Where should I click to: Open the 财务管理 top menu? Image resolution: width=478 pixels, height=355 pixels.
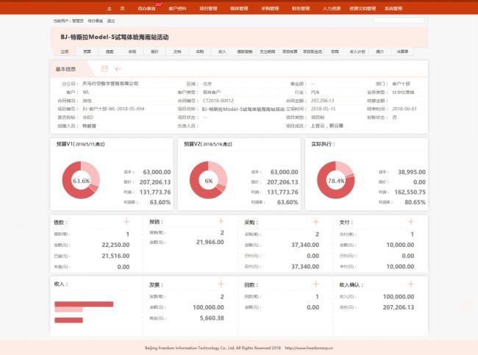(301, 8)
